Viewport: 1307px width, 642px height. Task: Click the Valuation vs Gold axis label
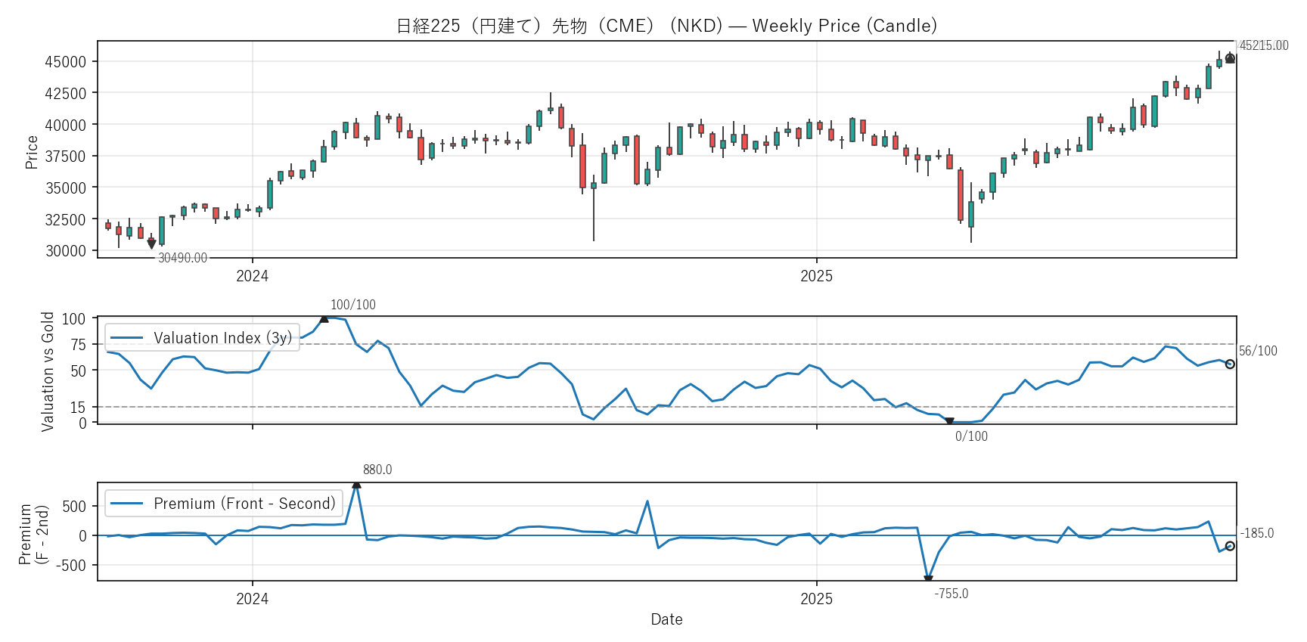pyautogui.click(x=48, y=371)
